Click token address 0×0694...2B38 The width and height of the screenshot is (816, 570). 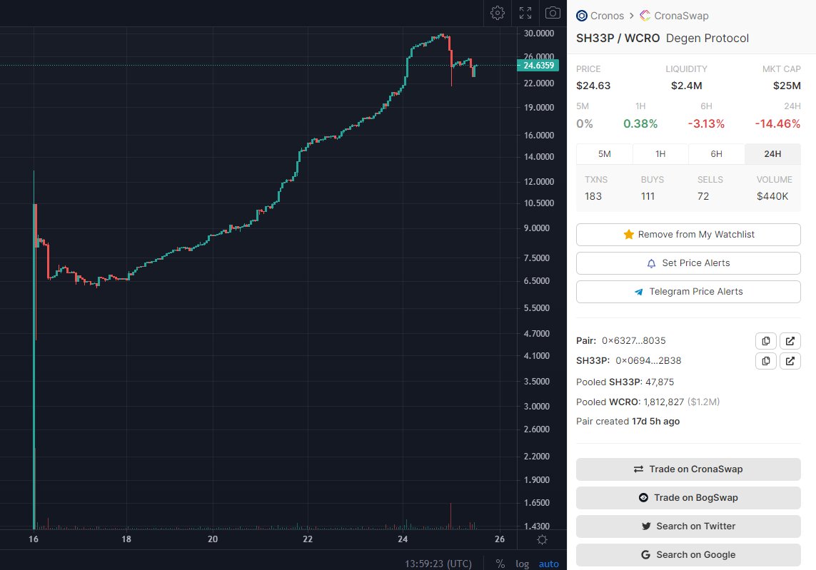(x=648, y=361)
